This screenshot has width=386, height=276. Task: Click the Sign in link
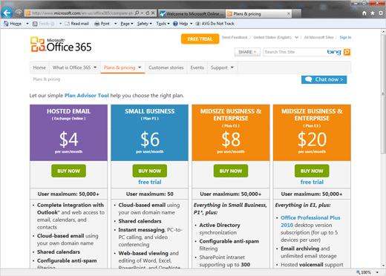point(345,37)
